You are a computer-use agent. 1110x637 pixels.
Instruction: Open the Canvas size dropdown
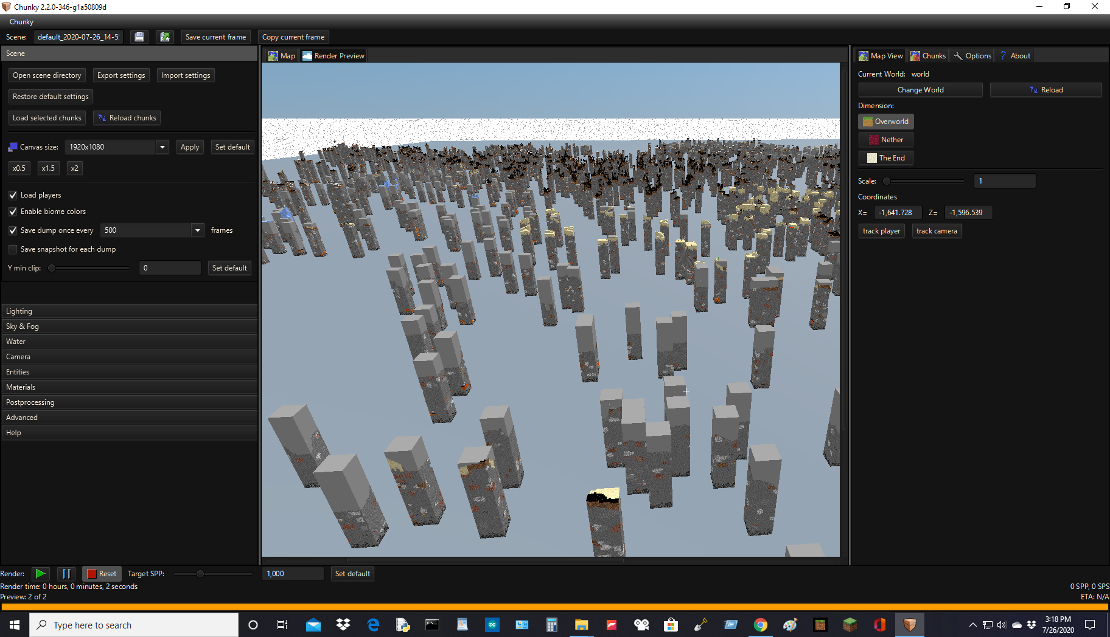(x=161, y=146)
